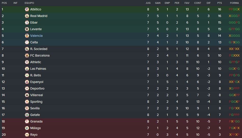Click the Las Palmas crest icon
The width and height of the screenshot is (242, 138).
point(27,69)
